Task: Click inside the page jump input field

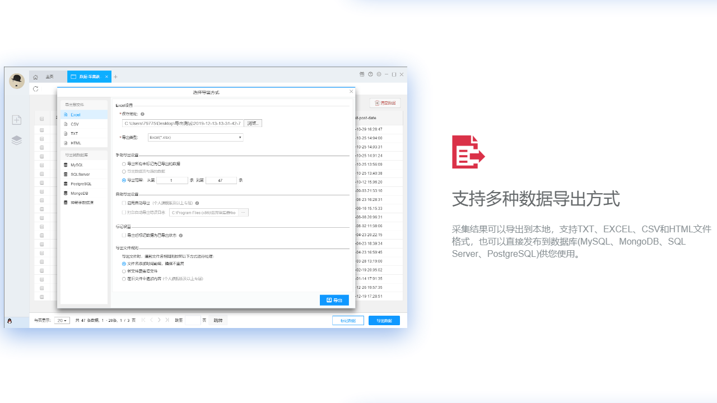Action: click(192, 320)
